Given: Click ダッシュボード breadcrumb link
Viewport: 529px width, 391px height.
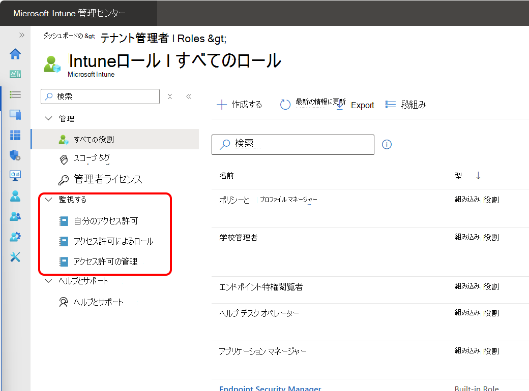Looking at the screenshot, I should click(x=69, y=36).
